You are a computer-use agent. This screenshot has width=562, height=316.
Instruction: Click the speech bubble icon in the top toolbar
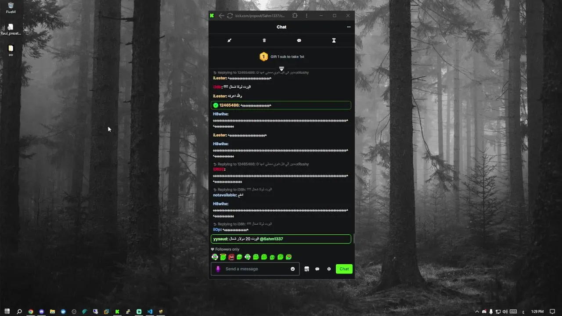[x=299, y=40]
